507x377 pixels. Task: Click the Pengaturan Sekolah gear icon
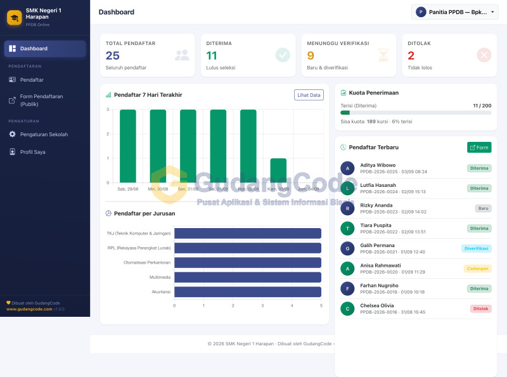(x=12, y=134)
